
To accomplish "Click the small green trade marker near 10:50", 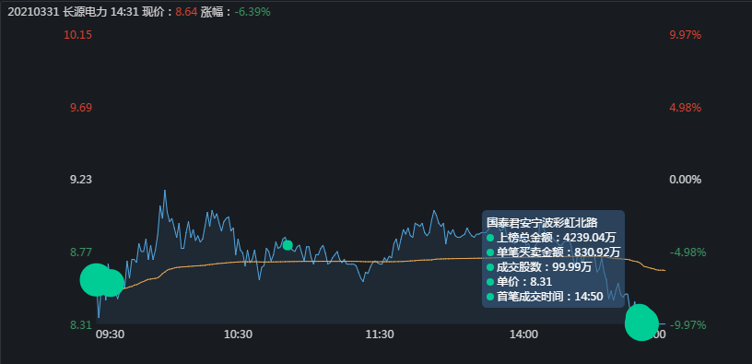I will (x=288, y=245).
